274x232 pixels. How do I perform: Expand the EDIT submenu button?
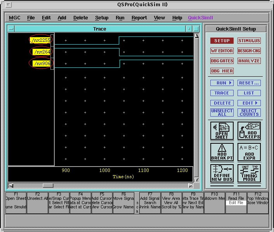click(249, 103)
